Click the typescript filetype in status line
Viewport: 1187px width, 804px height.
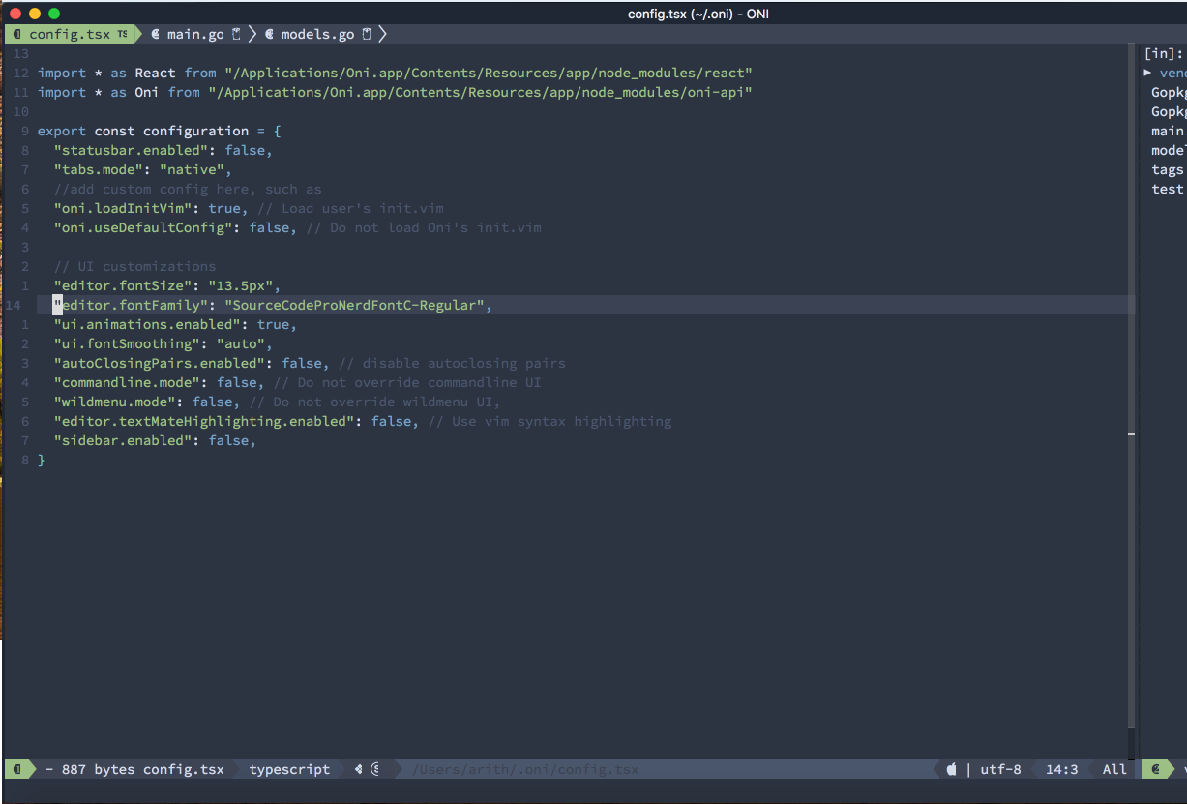289,769
